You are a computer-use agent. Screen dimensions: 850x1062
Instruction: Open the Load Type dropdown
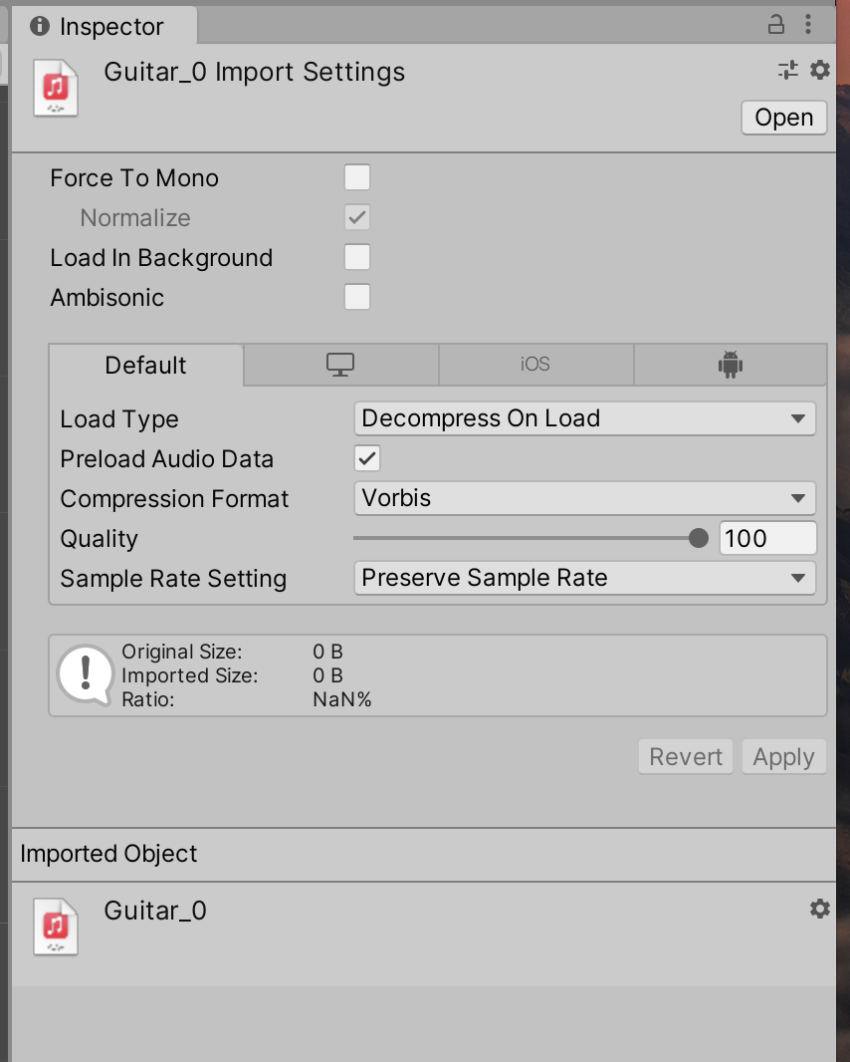pos(584,419)
